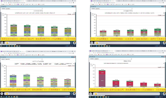Open the Chrome kebab menu in the 350-axis chart's browser
Image resolution: width=166 pixels, height=98 pixels.
pyautogui.click(x=165, y=53)
